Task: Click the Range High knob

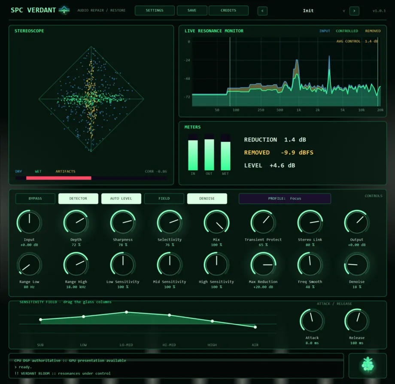Action: click(x=76, y=265)
